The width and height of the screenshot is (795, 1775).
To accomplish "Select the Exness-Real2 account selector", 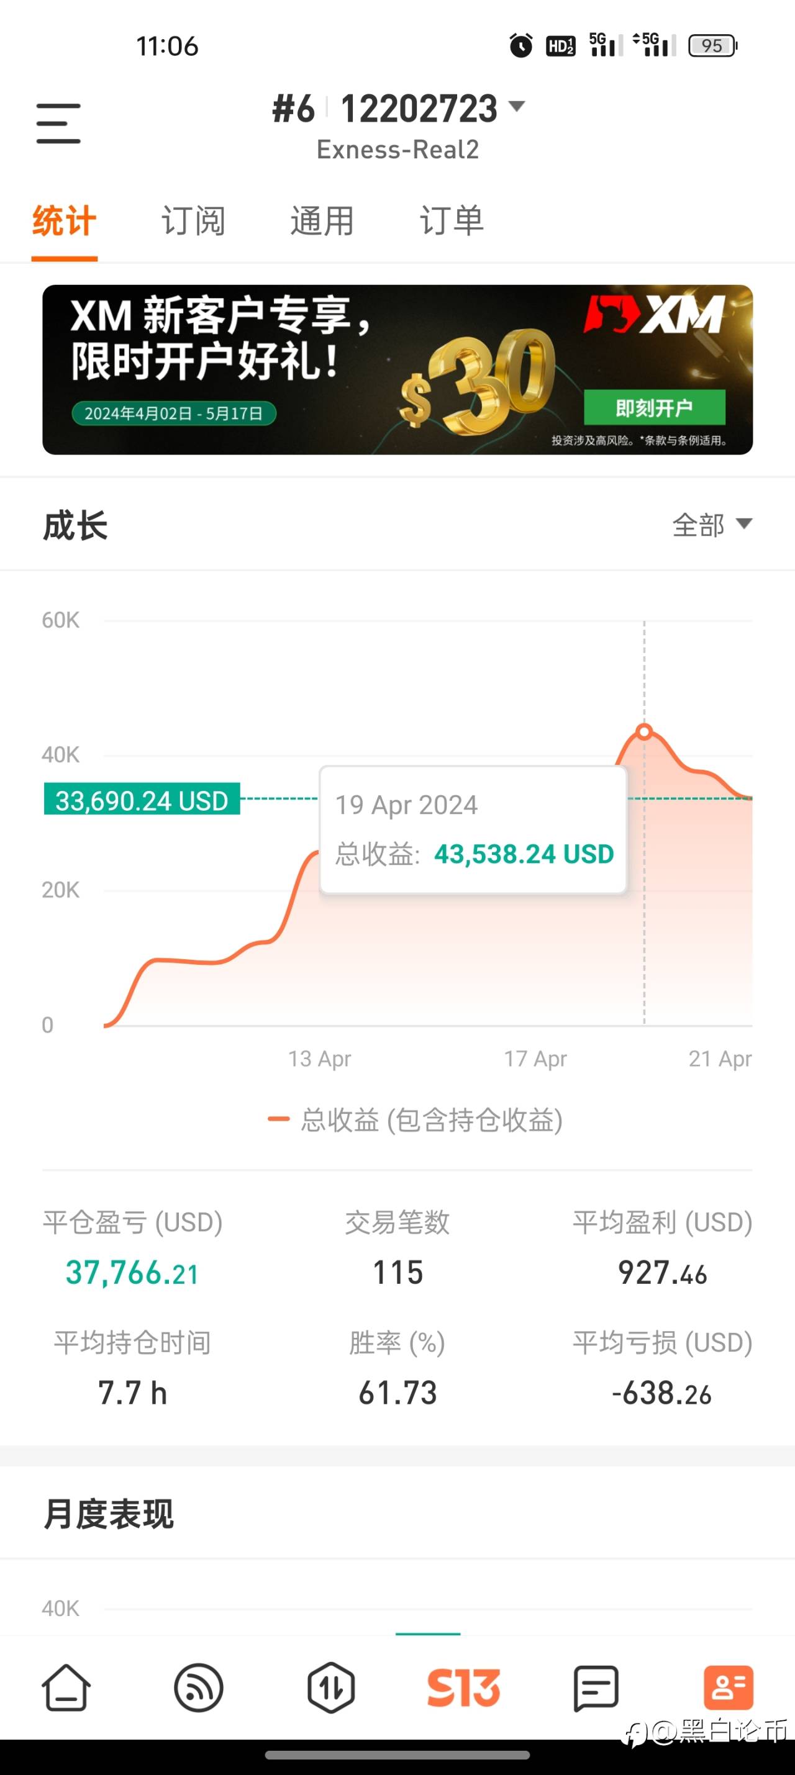I will pyautogui.click(x=398, y=150).
